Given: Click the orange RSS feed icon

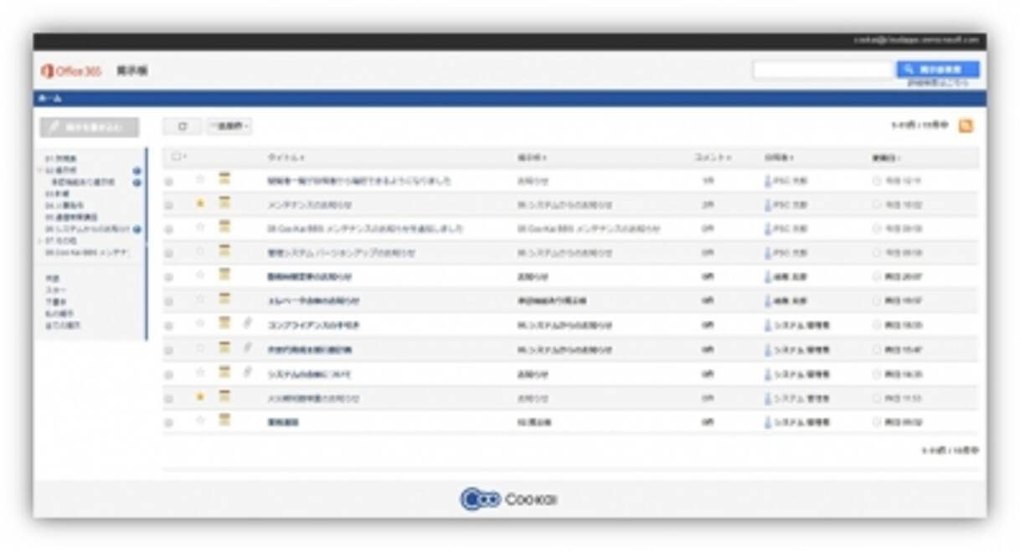Looking at the screenshot, I should 966,126.
